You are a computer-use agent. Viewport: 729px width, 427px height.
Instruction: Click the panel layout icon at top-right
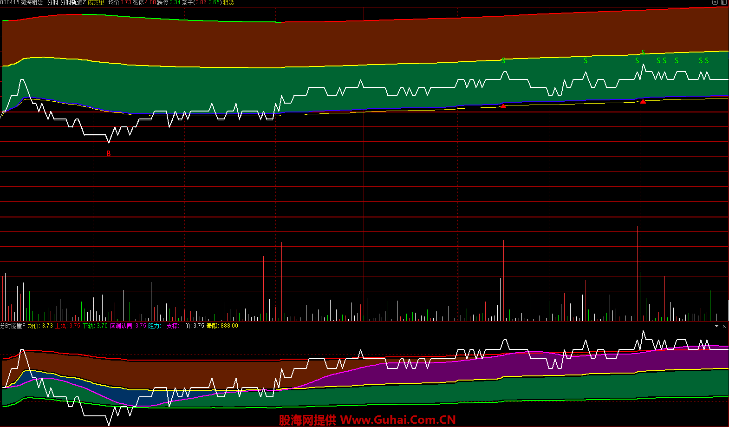(x=724, y=2)
